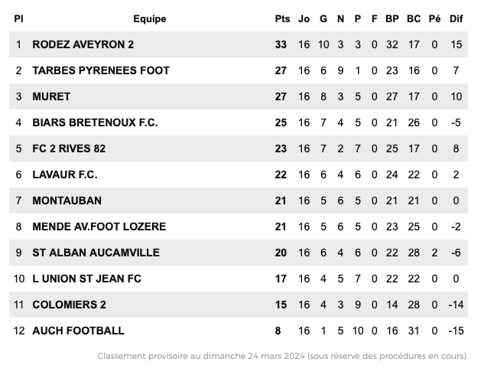This screenshot has width=484, height=375.
Task: Click the BP column header
Action: (x=392, y=18)
